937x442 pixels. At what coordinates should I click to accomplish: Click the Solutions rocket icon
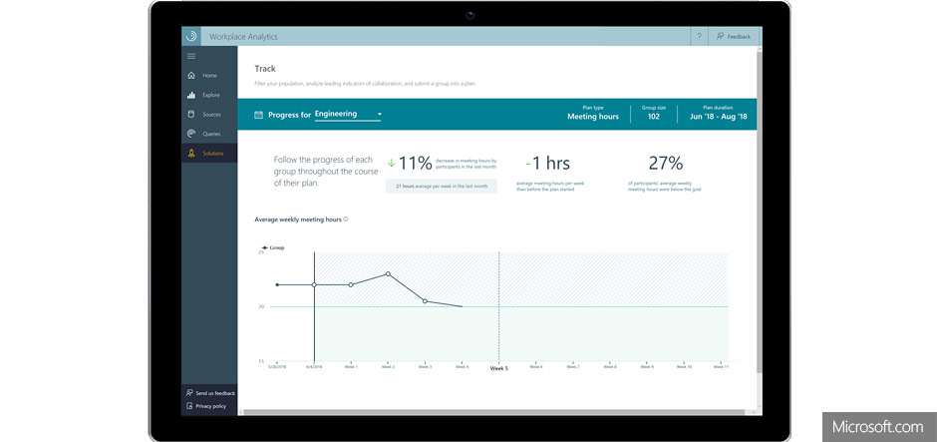pos(191,154)
